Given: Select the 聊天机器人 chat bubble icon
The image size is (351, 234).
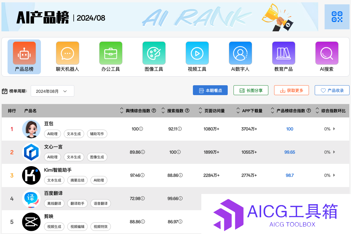Looking at the screenshot, I should coord(68,53).
